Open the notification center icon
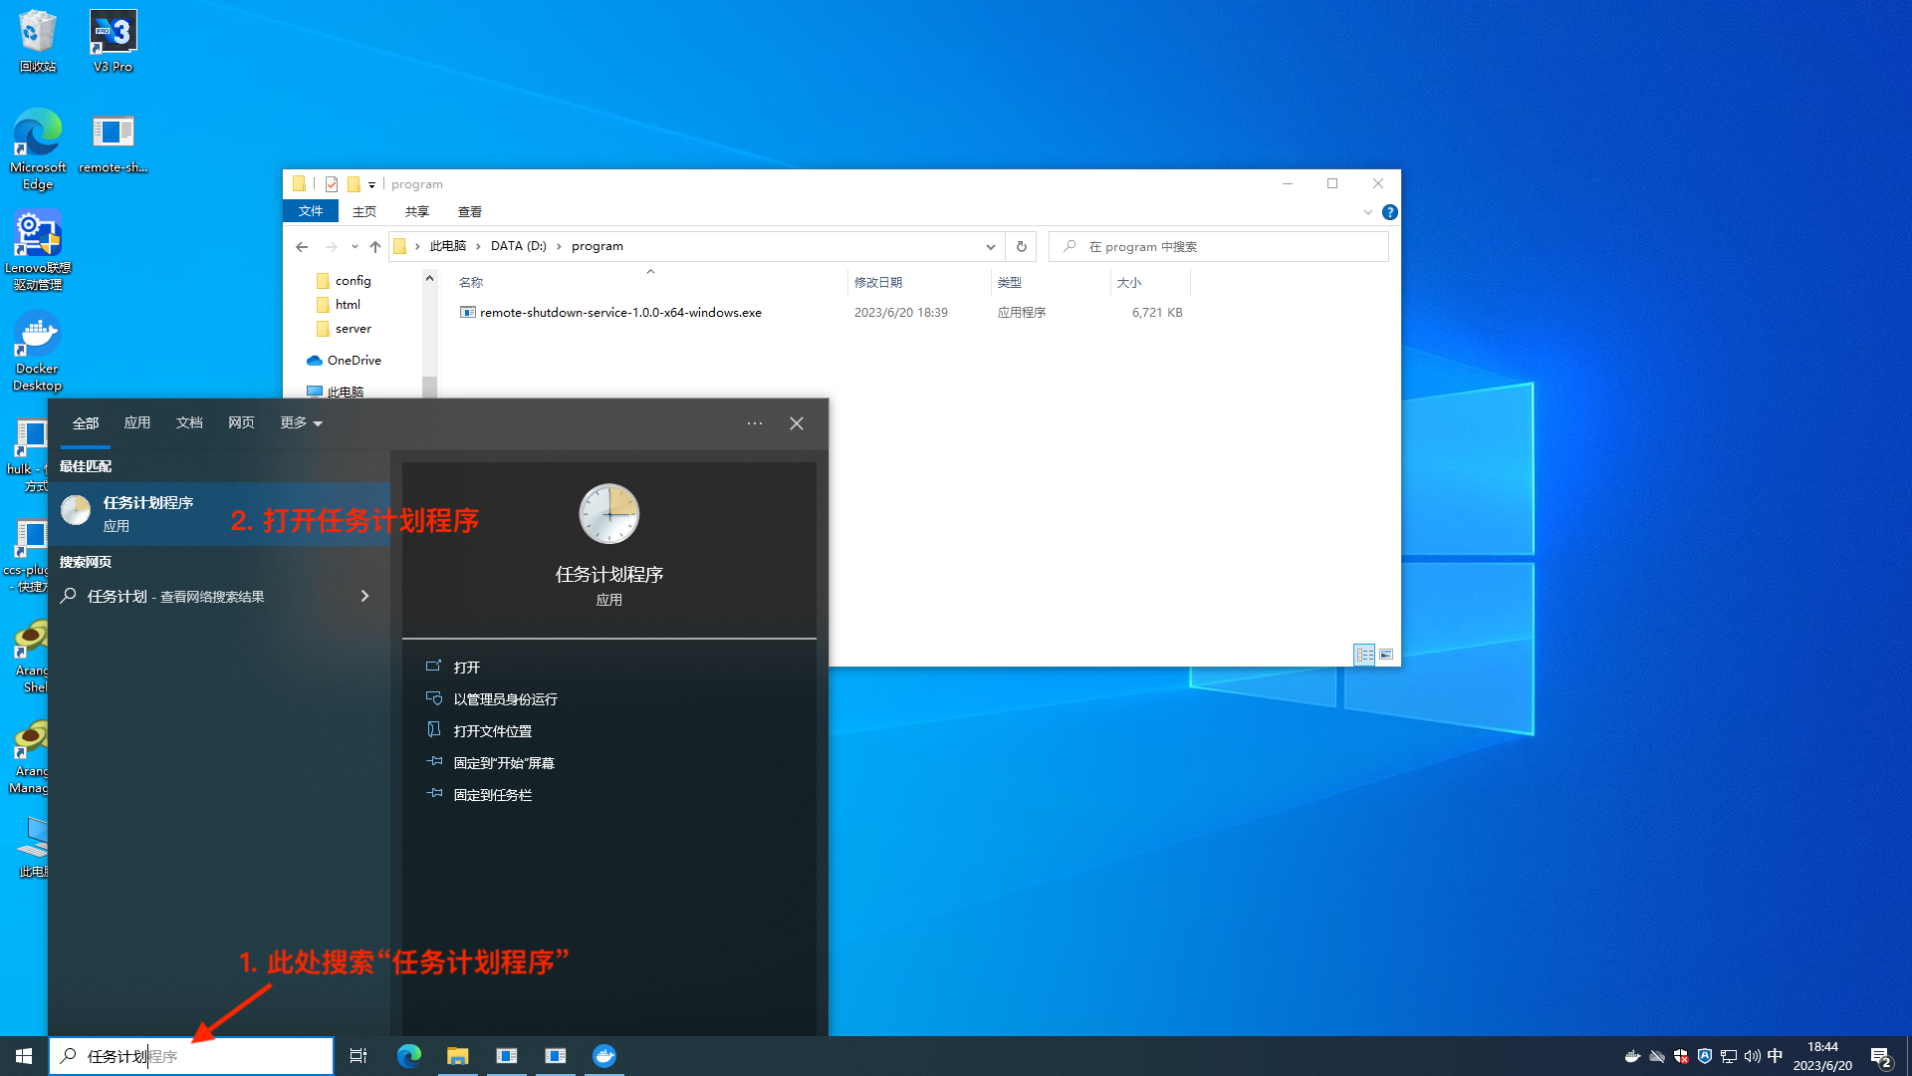This screenshot has width=1912, height=1076. coord(1881,1057)
